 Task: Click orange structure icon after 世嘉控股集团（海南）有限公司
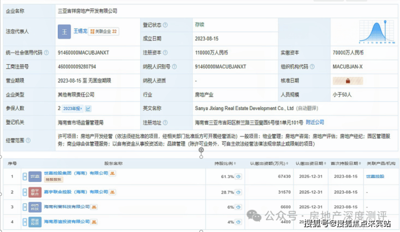[112, 173]
